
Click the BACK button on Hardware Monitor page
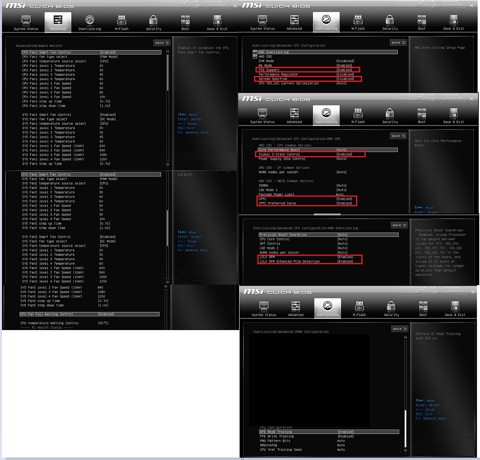coord(161,43)
